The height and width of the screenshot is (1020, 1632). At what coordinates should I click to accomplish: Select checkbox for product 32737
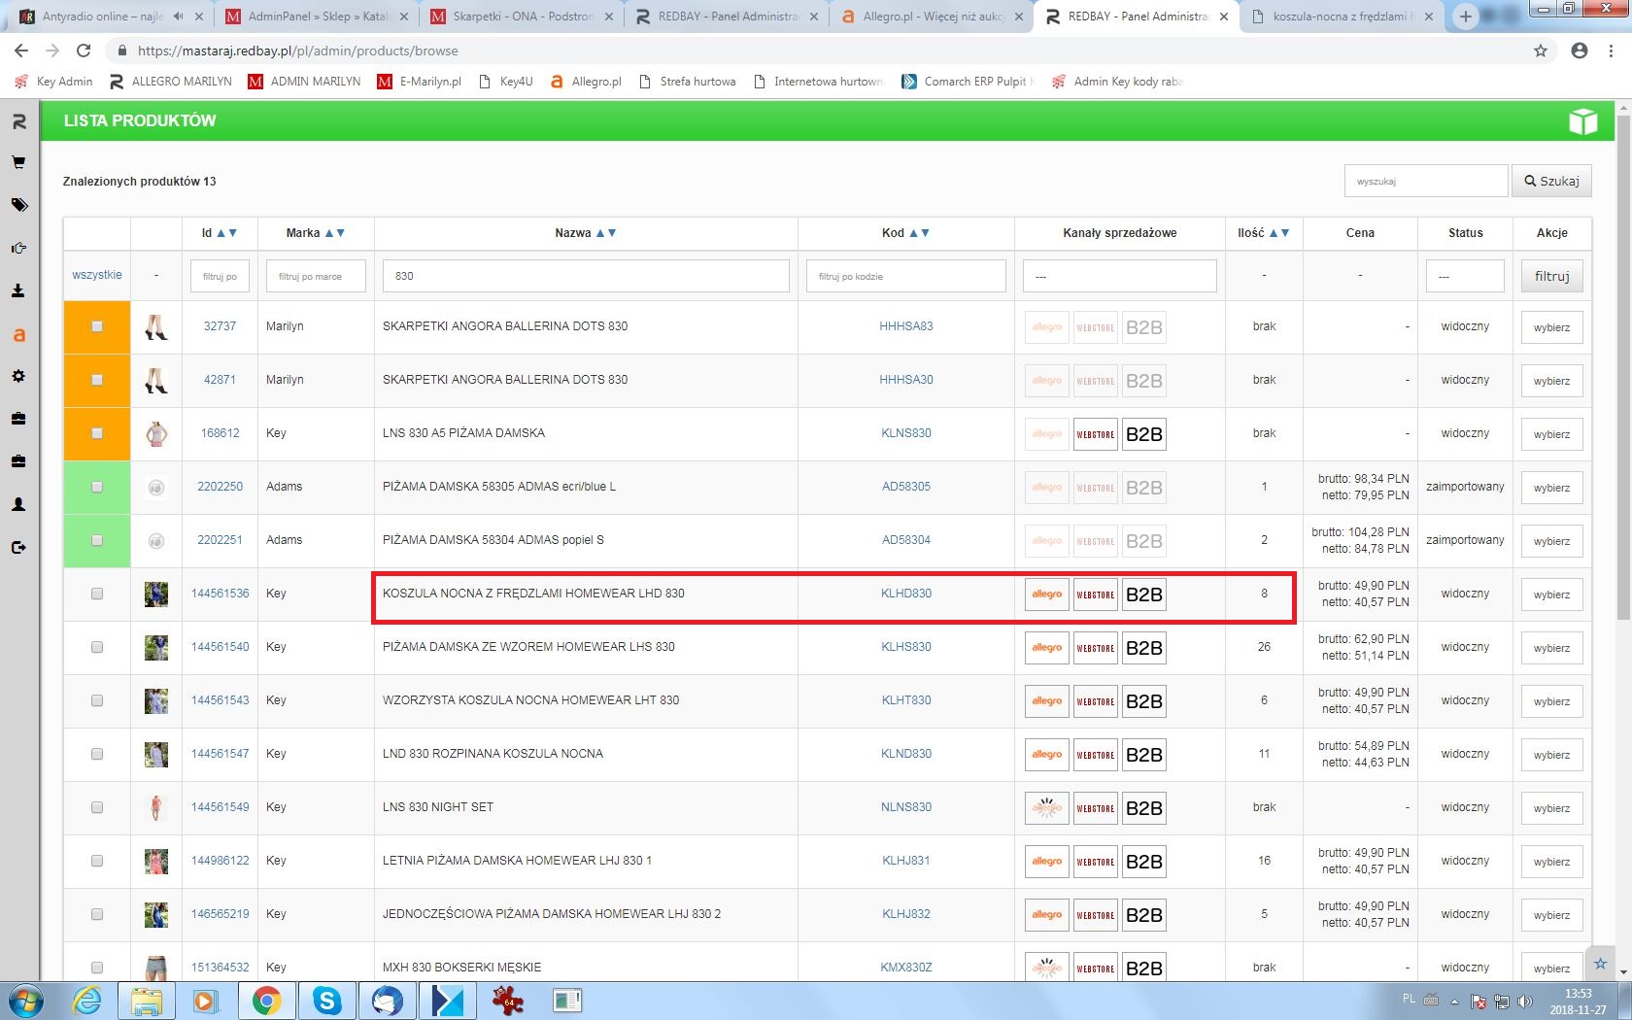tap(97, 326)
